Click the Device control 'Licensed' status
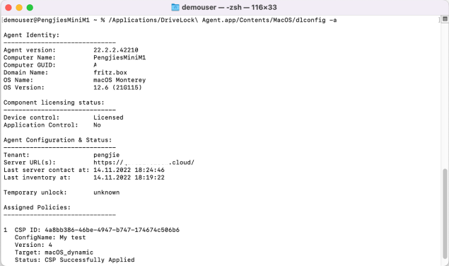The width and height of the screenshot is (449, 266). tap(108, 117)
